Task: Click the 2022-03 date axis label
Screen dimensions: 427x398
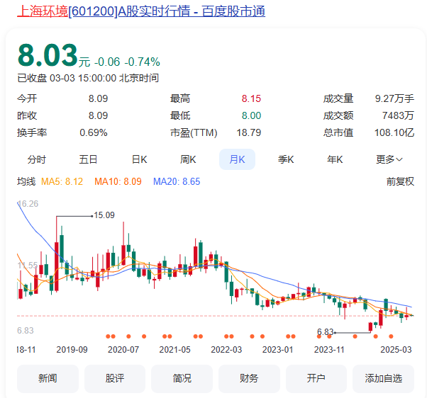Action: 226,350
